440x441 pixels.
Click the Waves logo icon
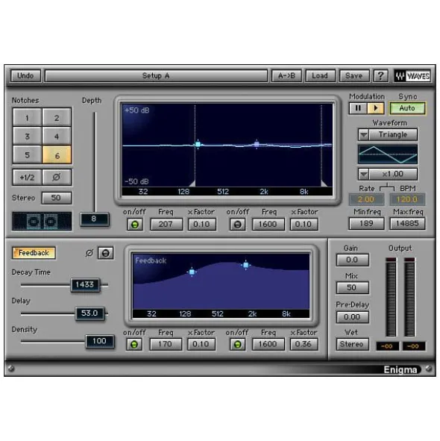[x=412, y=75]
